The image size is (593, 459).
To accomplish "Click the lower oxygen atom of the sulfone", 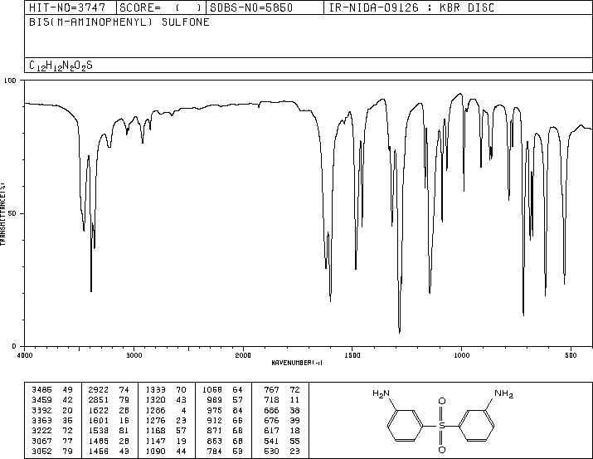I will (x=441, y=450).
